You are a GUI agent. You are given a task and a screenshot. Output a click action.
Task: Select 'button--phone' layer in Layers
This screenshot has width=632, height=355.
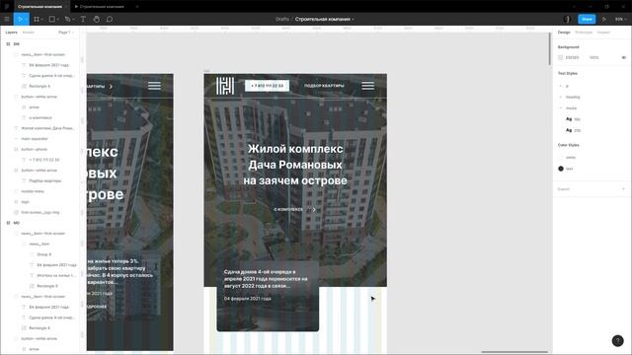pyautogui.click(x=35, y=149)
